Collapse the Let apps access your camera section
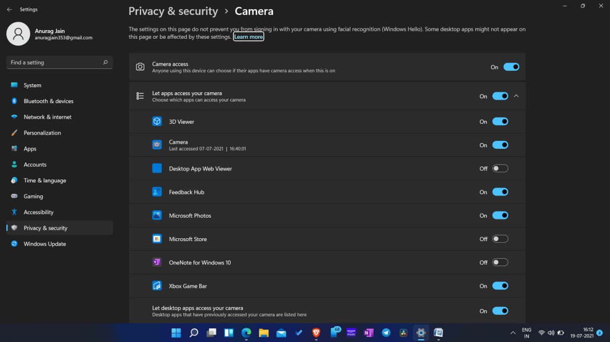610x342 pixels. pyautogui.click(x=516, y=96)
